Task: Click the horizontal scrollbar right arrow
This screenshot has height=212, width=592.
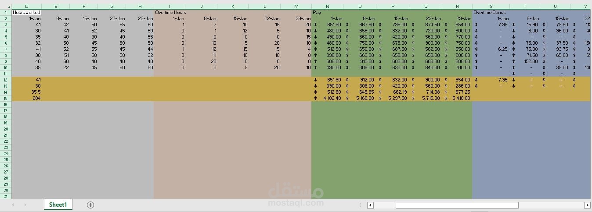Action: point(587,205)
